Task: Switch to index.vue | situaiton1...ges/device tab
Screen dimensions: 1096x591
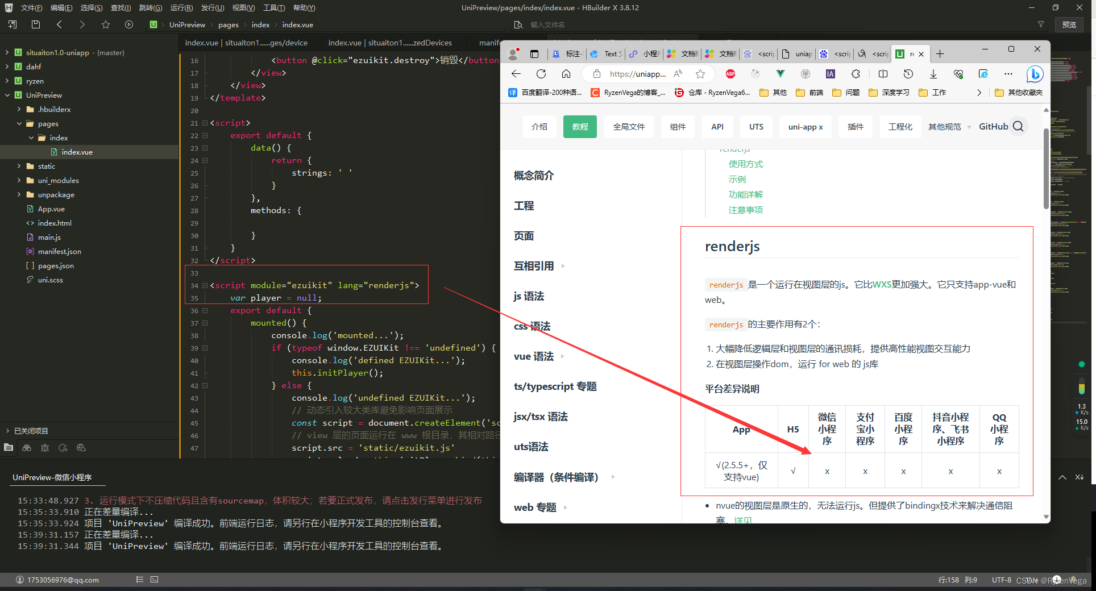Action: pos(246,43)
